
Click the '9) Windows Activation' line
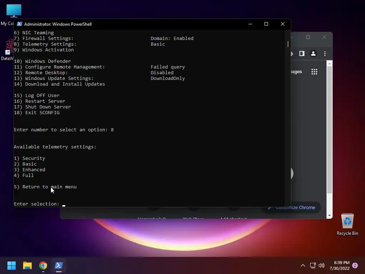(x=44, y=50)
